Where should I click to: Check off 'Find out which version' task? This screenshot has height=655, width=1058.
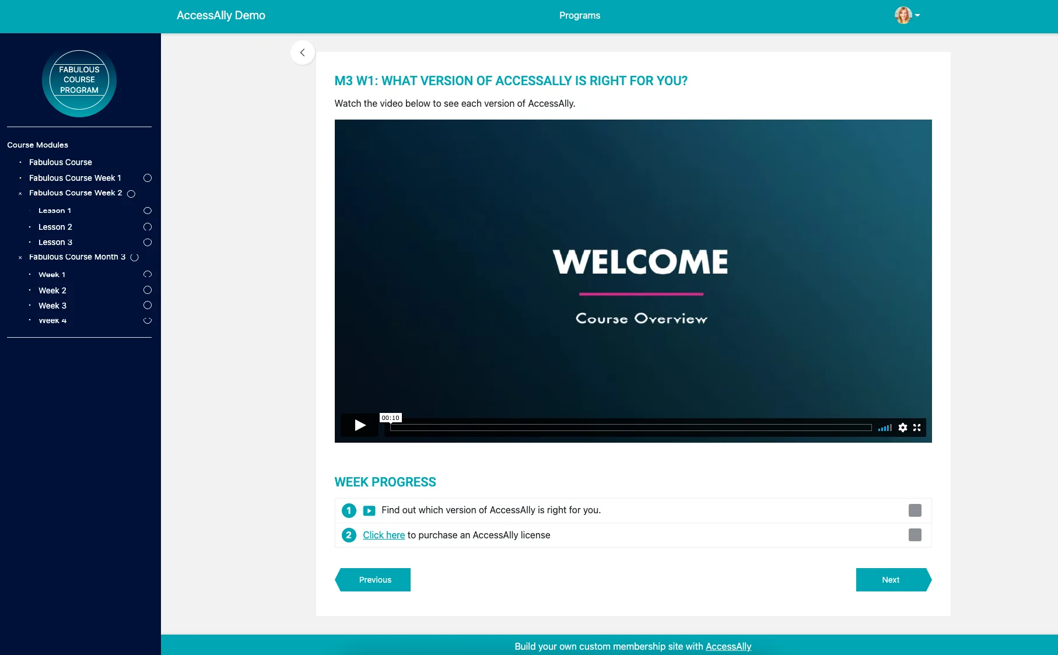point(915,510)
